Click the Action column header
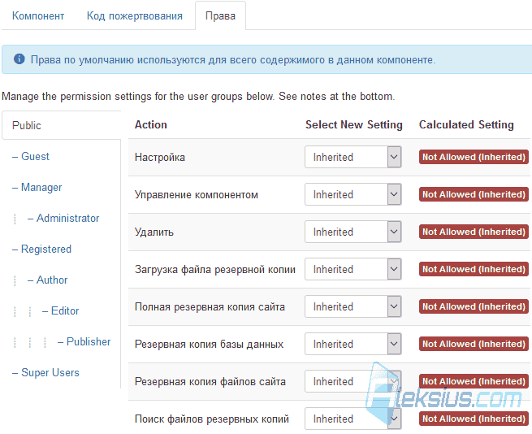532x434 pixels. (151, 124)
